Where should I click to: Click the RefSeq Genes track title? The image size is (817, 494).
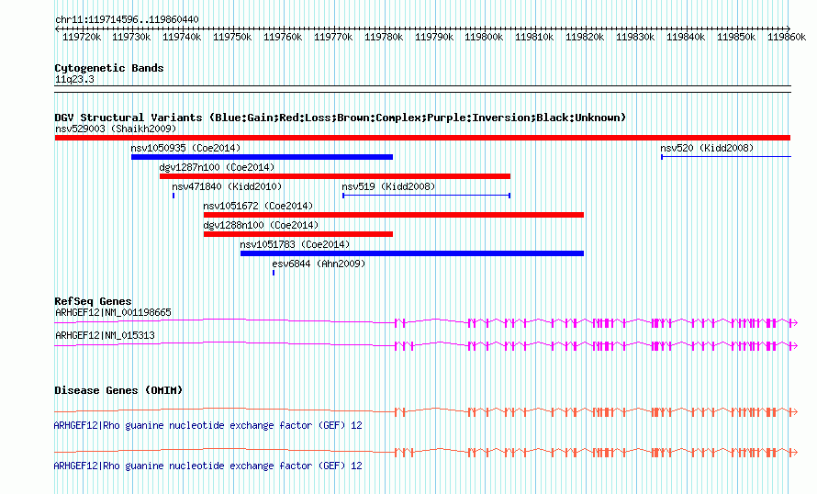pos(93,301)
